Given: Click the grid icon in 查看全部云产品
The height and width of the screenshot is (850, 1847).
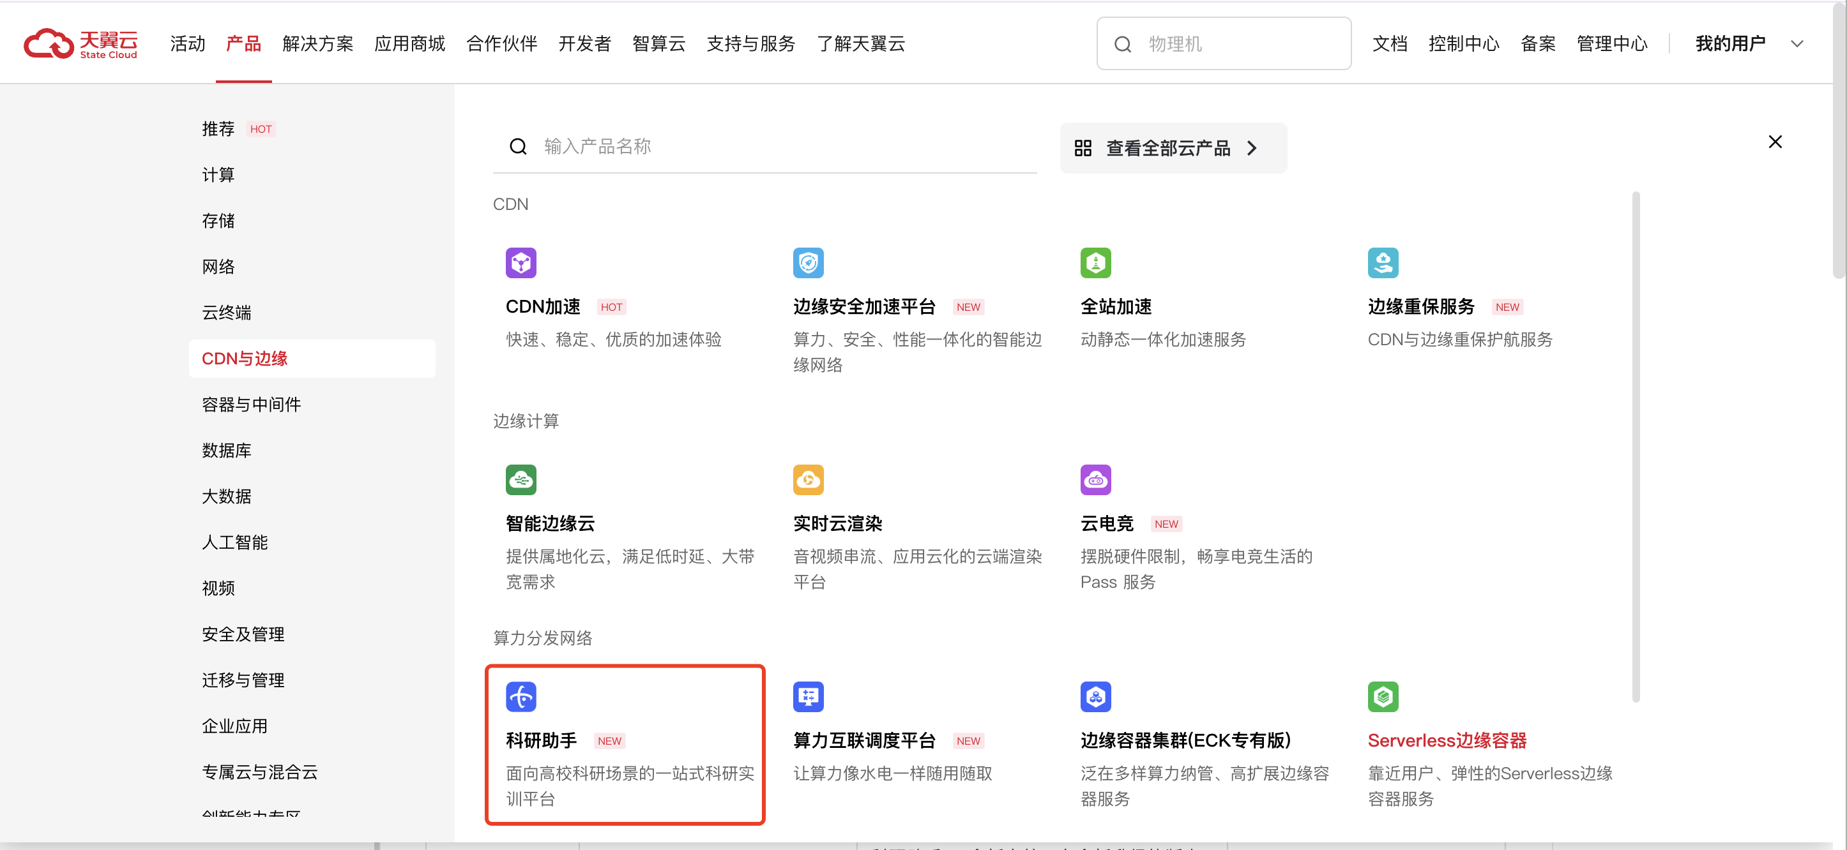Looking at the screenshot, I should coord(1083,148).
